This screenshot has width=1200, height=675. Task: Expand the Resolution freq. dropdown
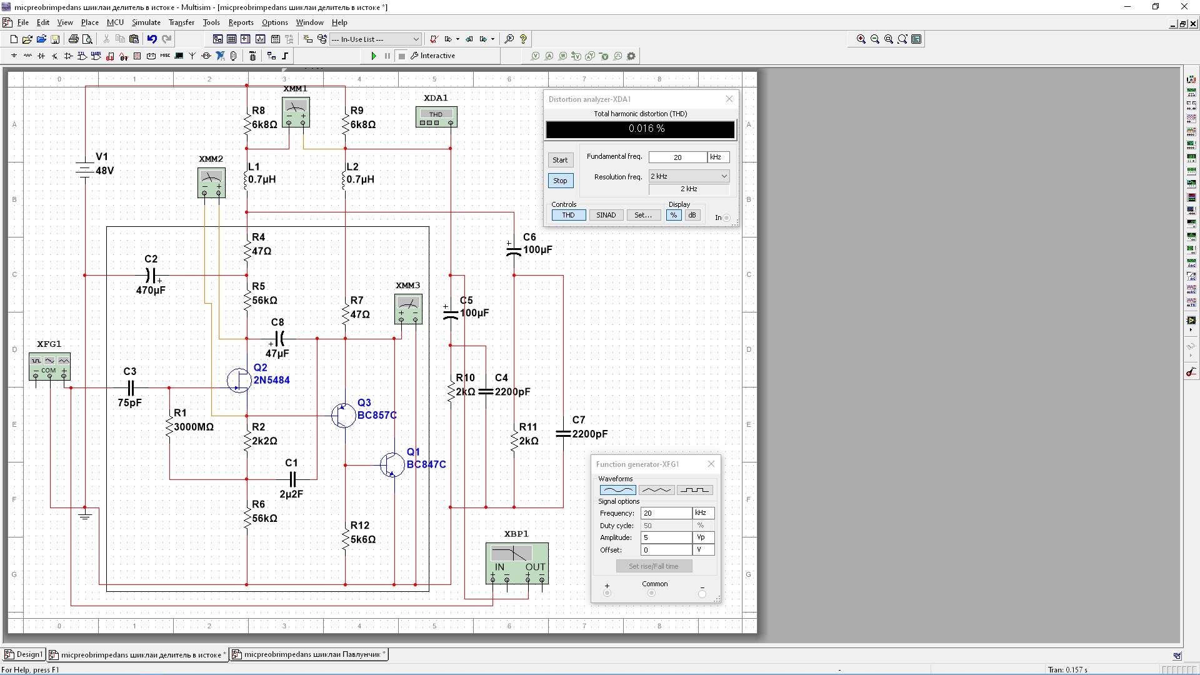[x=724, y=176]
